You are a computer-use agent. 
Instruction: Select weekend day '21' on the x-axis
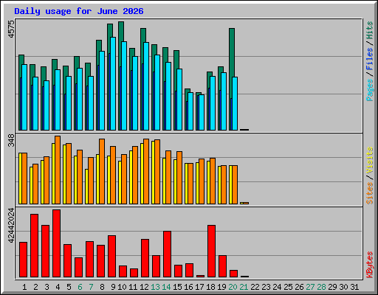click(x=244, y=287)
